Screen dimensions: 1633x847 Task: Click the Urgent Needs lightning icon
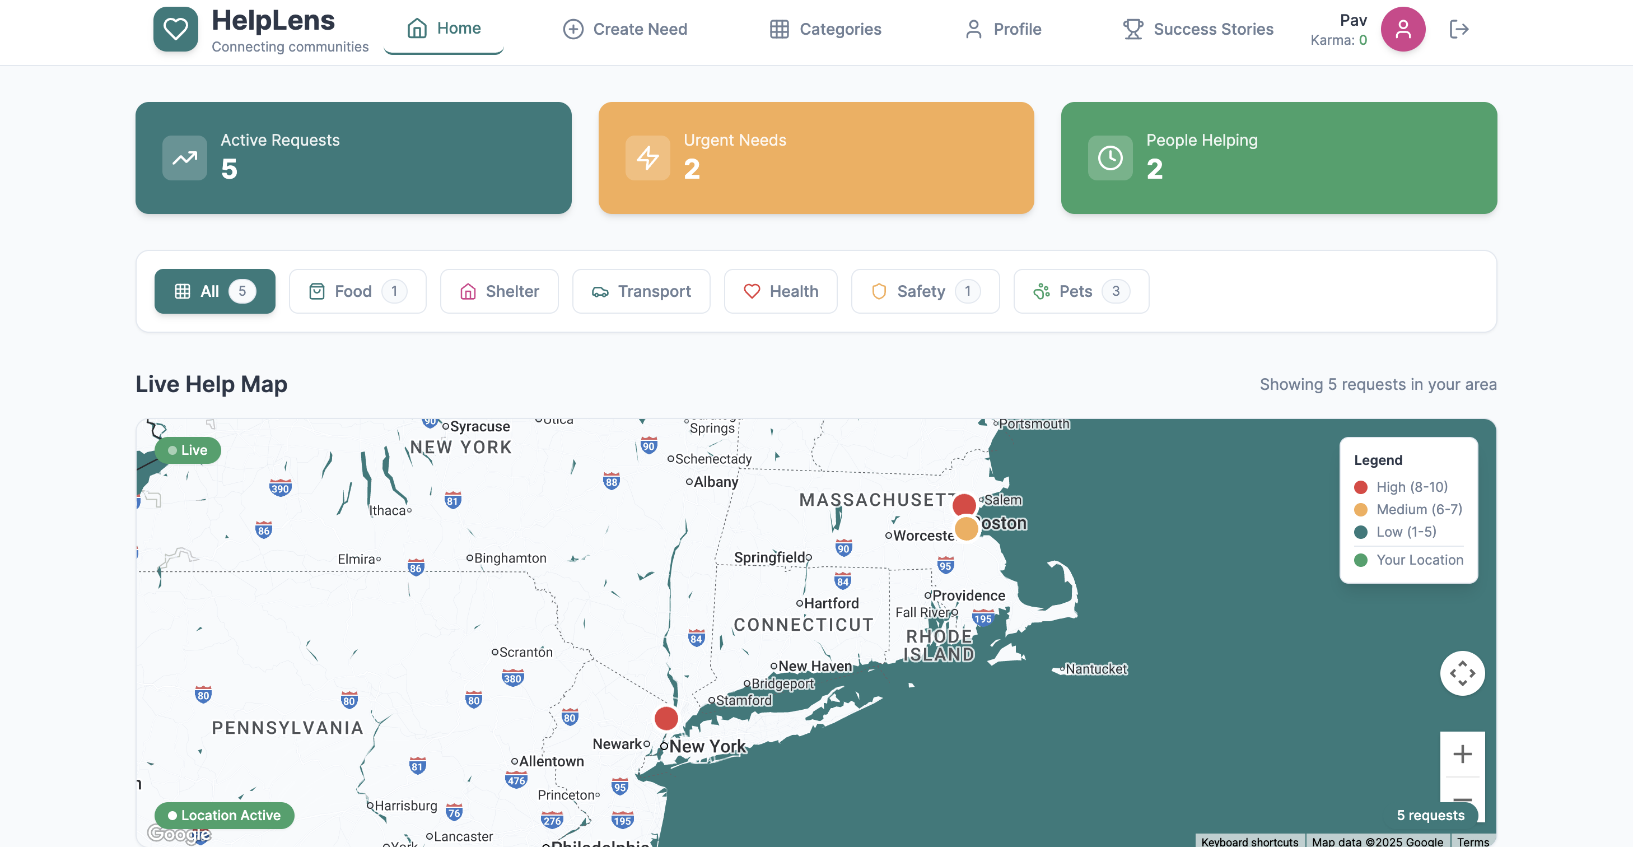pyautogui.click(x=647, y=158)
